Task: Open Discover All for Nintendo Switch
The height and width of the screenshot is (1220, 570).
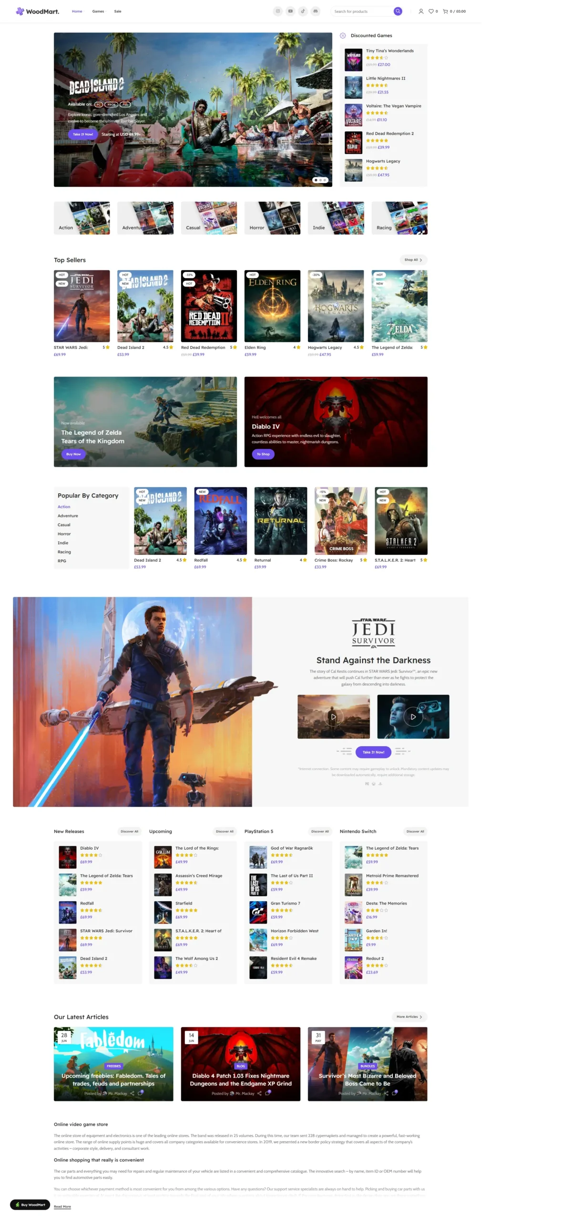Action: [415, 831]
